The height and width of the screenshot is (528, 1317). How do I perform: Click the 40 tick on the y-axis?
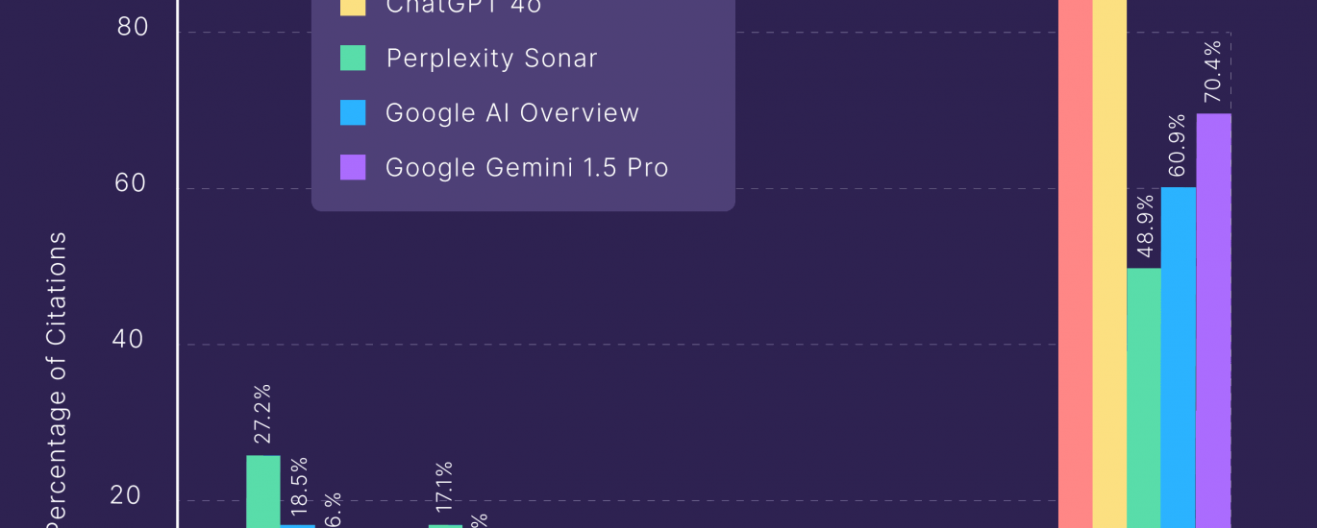[x=131, y=339]
